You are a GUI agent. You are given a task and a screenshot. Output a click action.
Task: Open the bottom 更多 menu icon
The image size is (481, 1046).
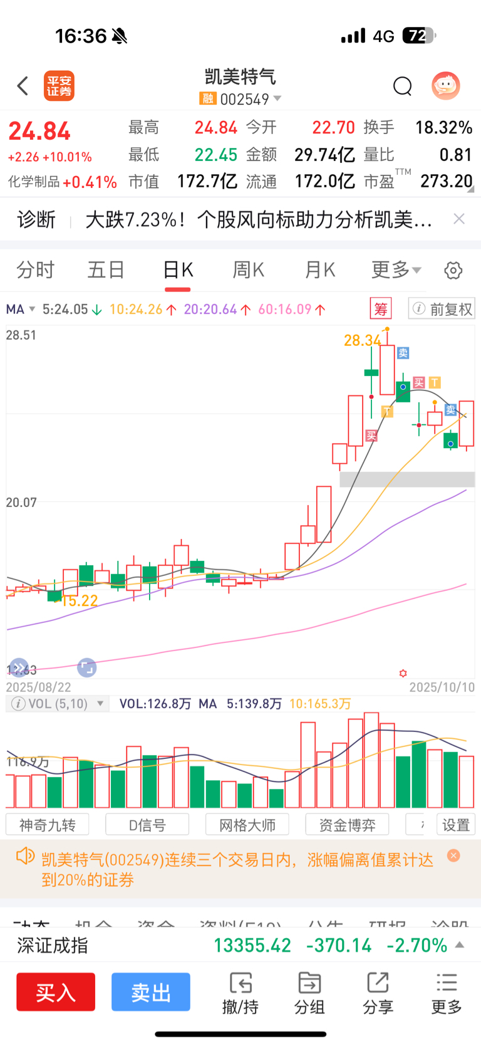click(447, 993)
